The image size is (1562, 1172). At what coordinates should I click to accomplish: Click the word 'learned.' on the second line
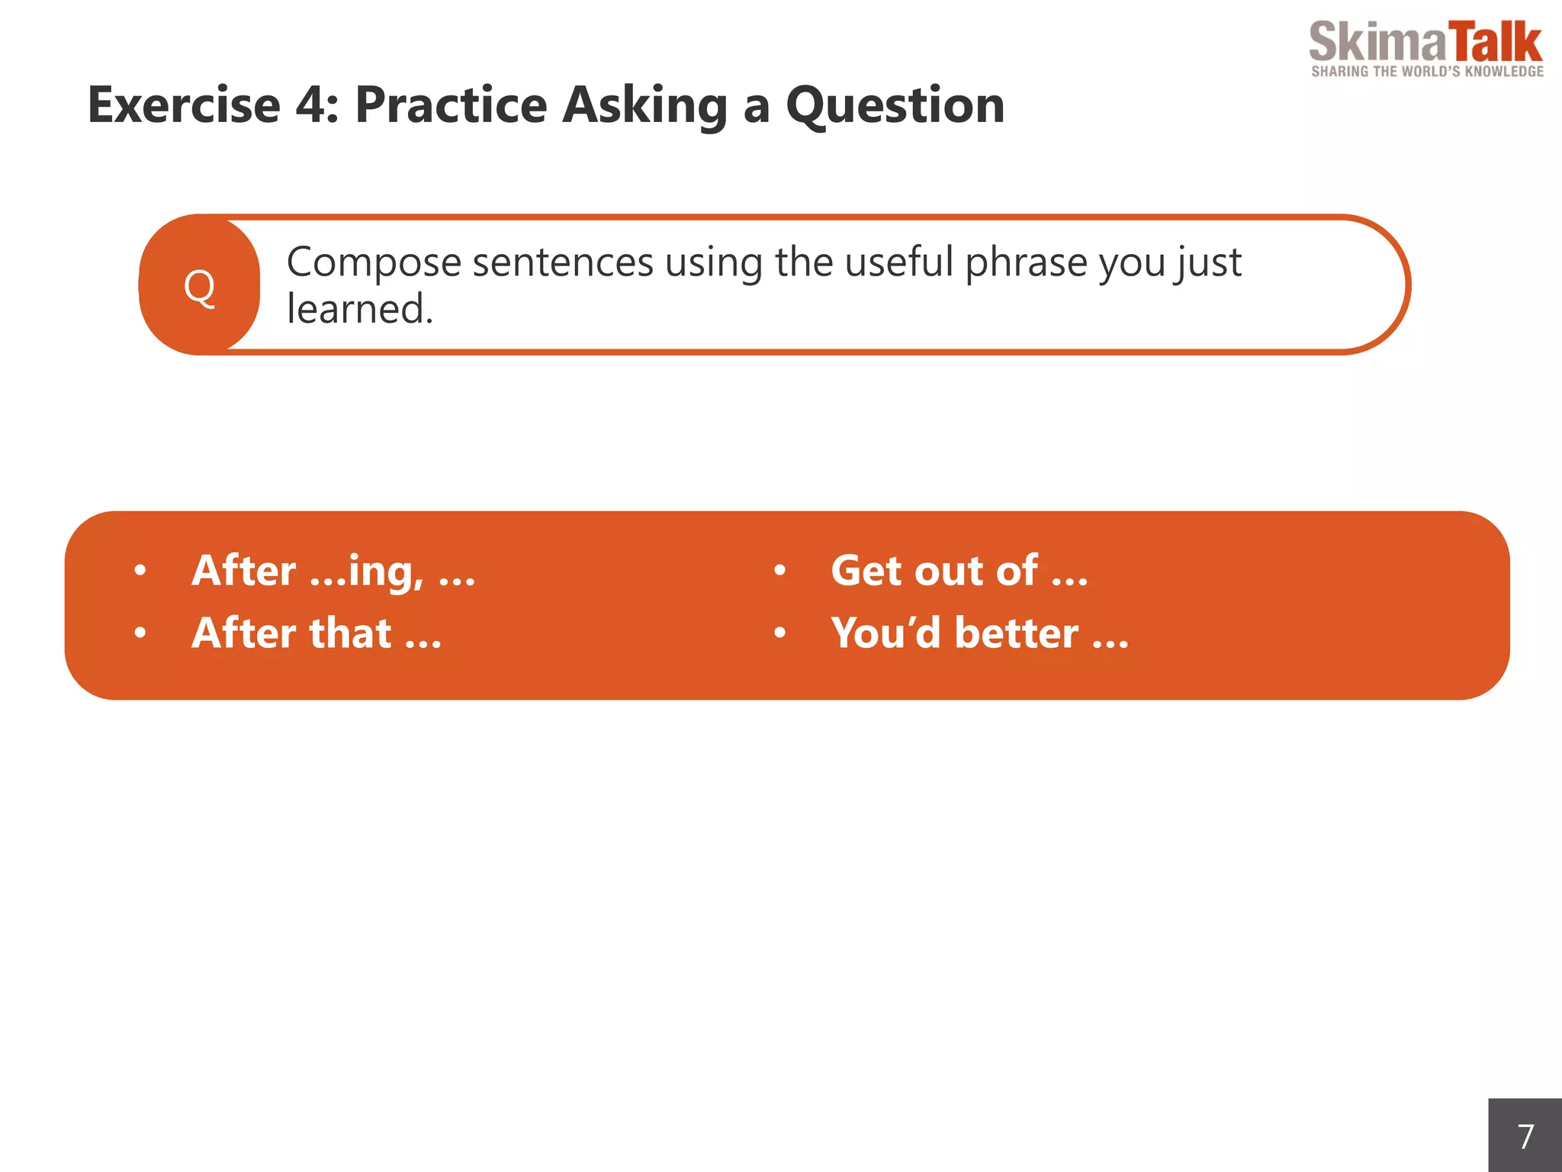point(360,309)
